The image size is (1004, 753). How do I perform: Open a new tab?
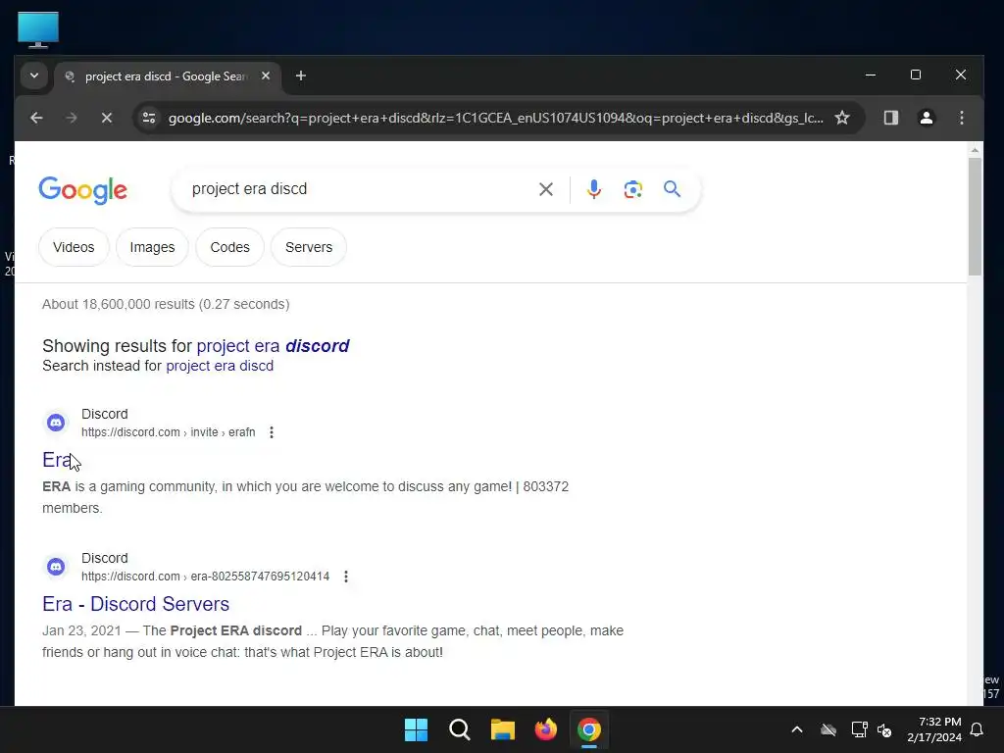300,76
